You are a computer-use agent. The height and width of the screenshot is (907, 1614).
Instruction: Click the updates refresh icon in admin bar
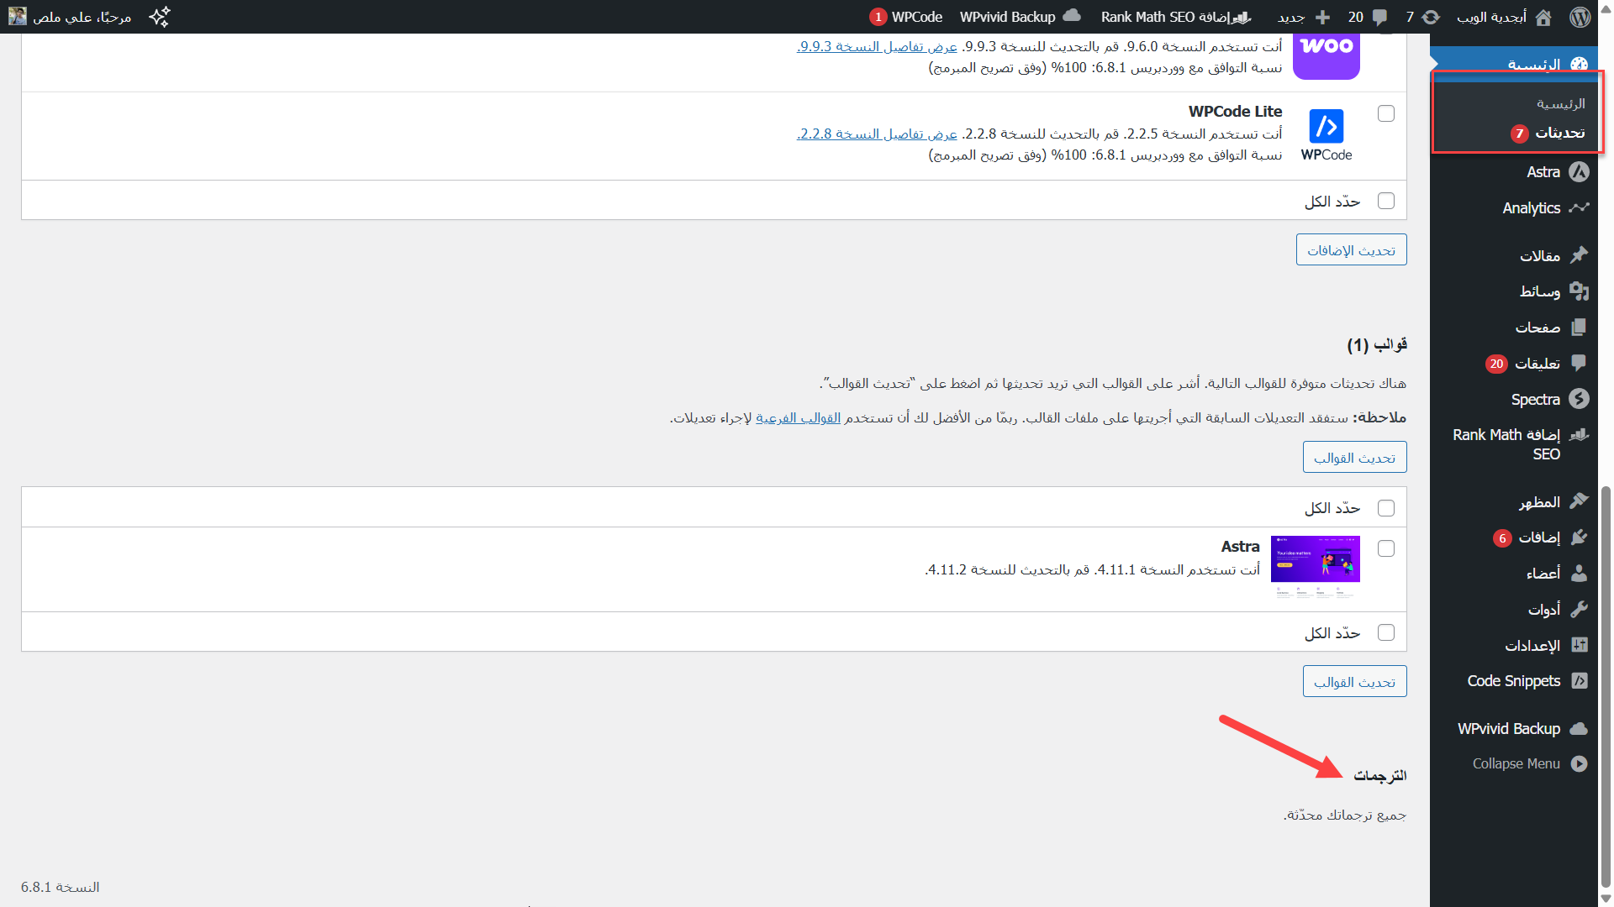1431,17
